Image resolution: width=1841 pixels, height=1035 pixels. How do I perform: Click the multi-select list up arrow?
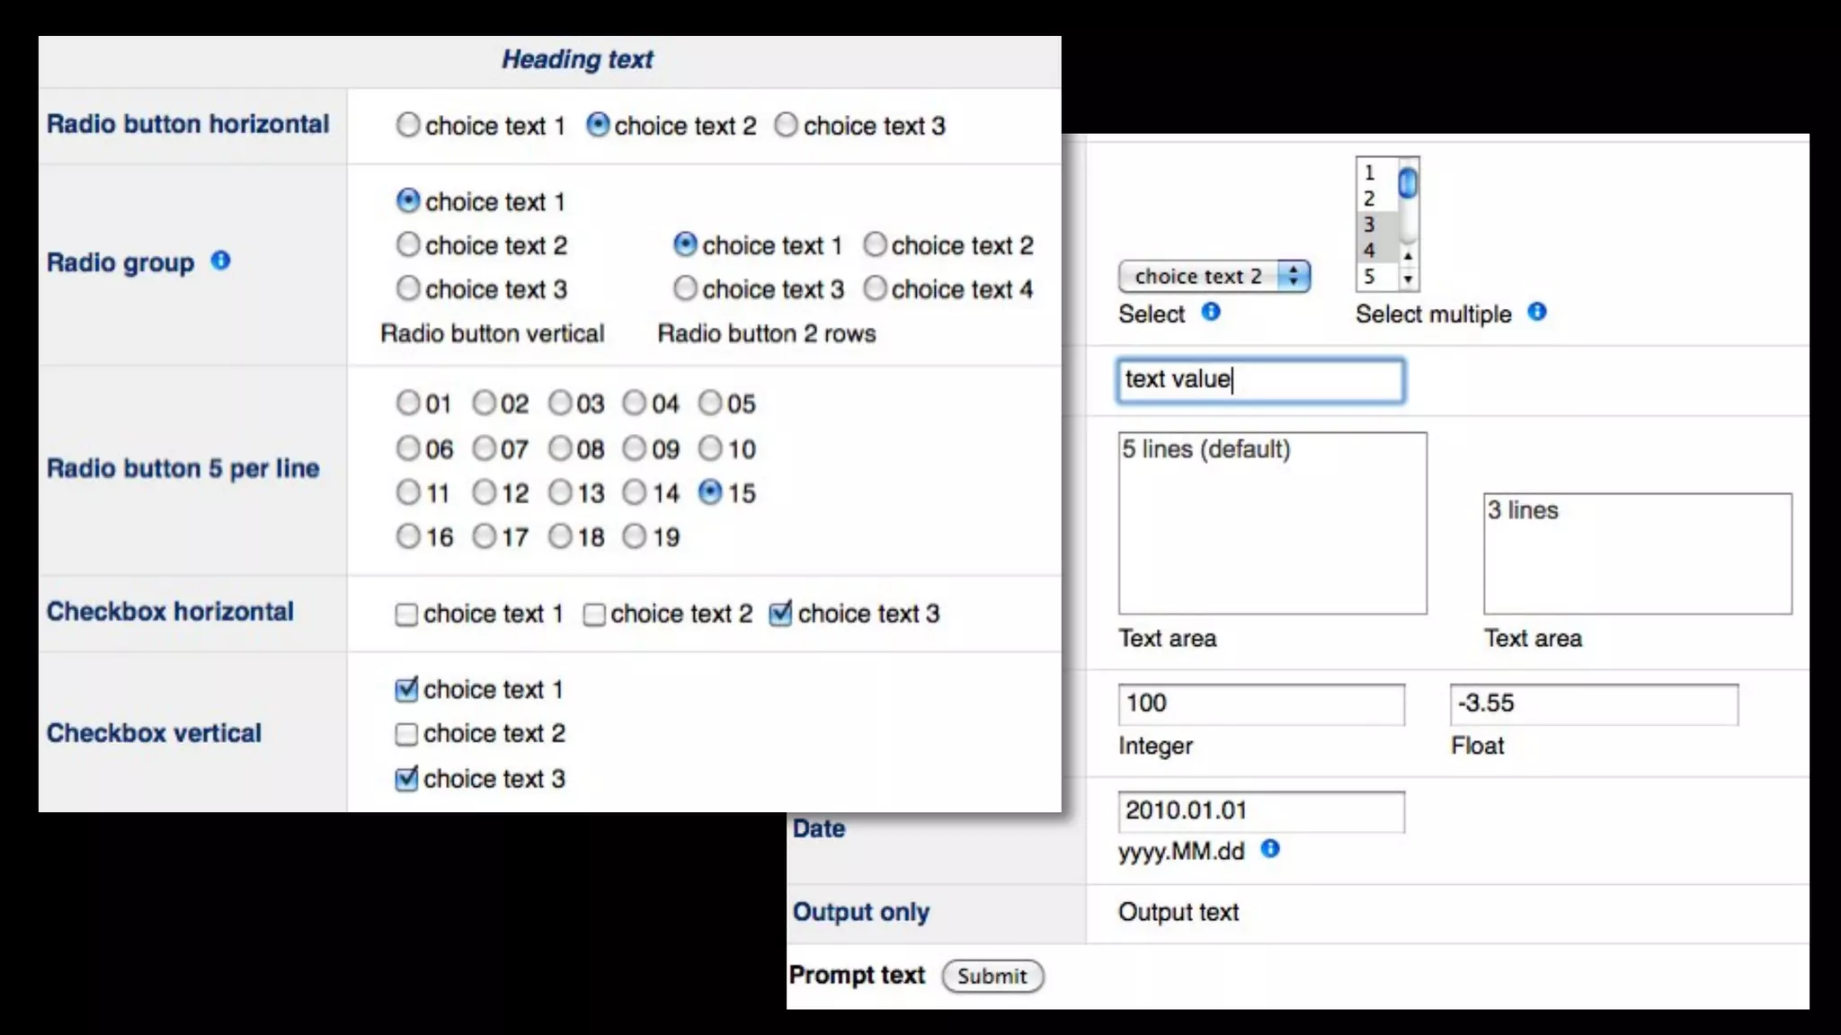click(1408, 257)
